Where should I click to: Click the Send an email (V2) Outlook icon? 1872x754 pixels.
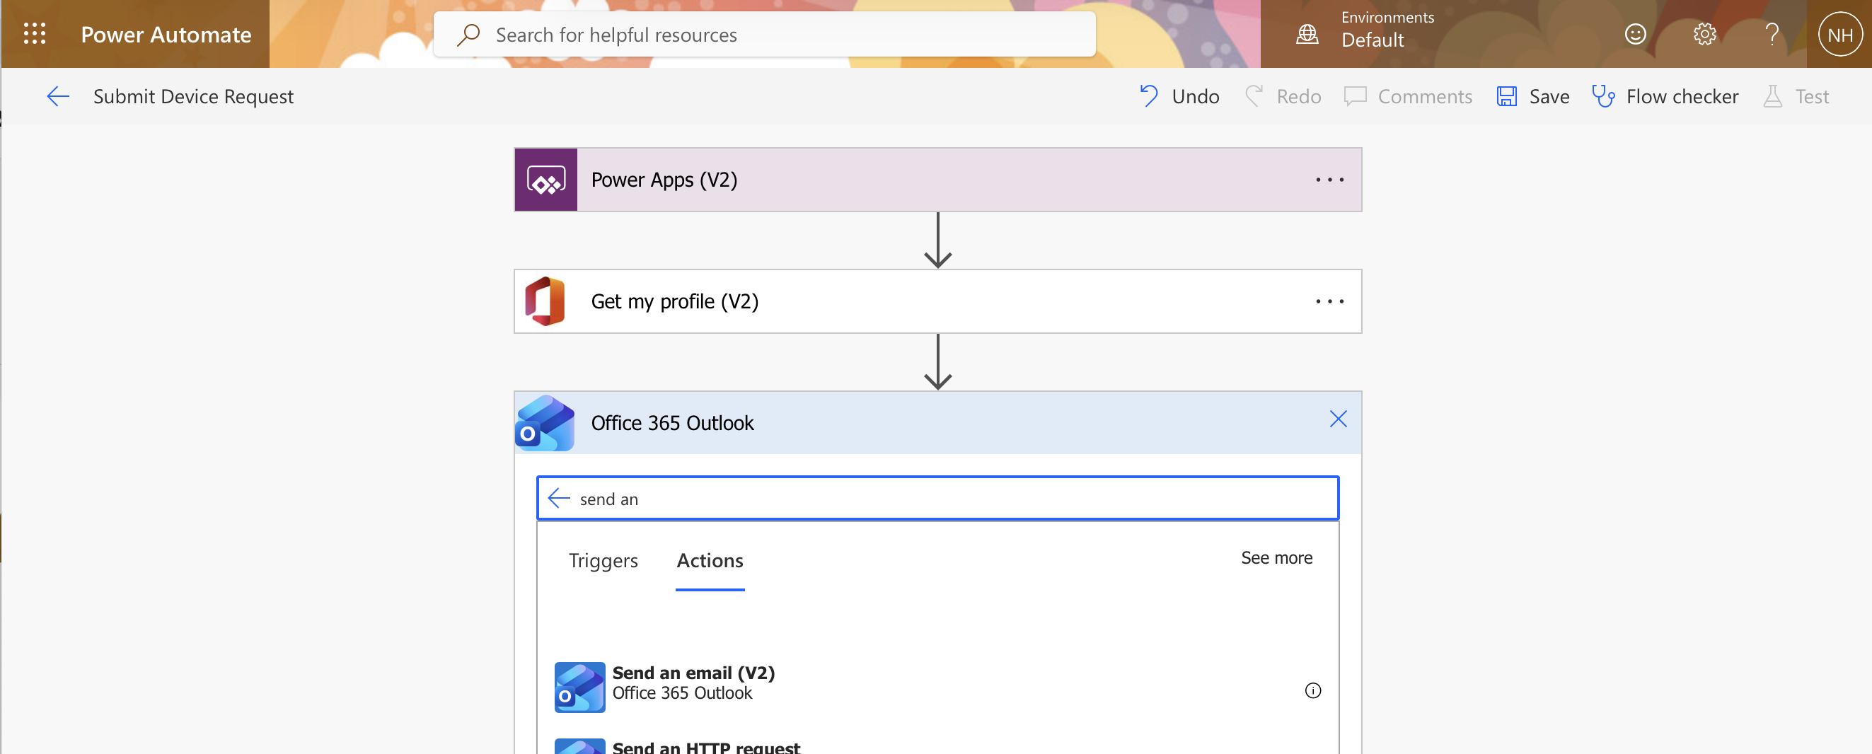click(x=580, y=686)
